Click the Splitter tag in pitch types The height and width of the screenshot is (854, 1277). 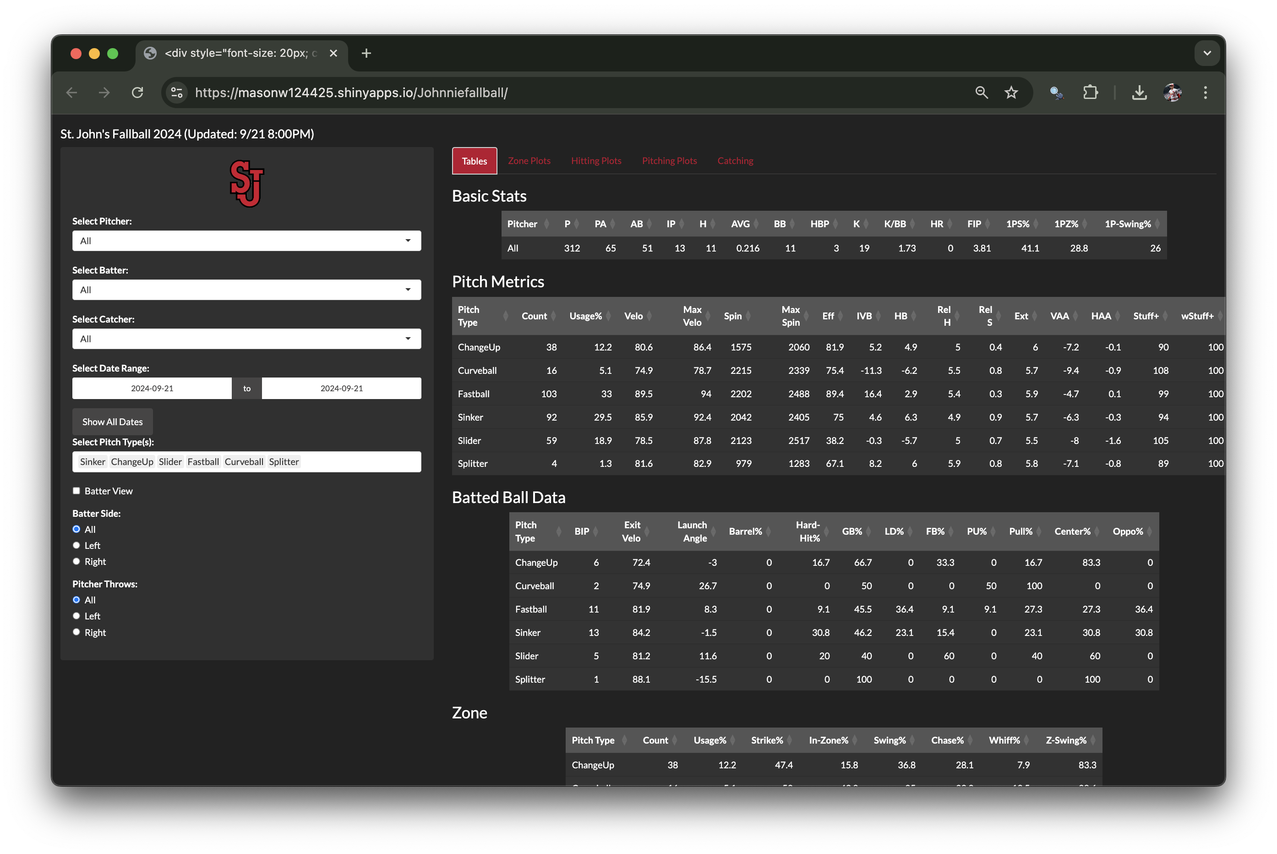[x=284, y=462]
